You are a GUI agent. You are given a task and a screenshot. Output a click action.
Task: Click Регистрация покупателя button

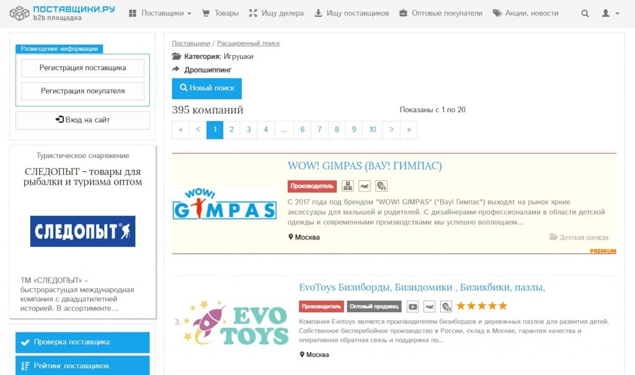(82, 91)
